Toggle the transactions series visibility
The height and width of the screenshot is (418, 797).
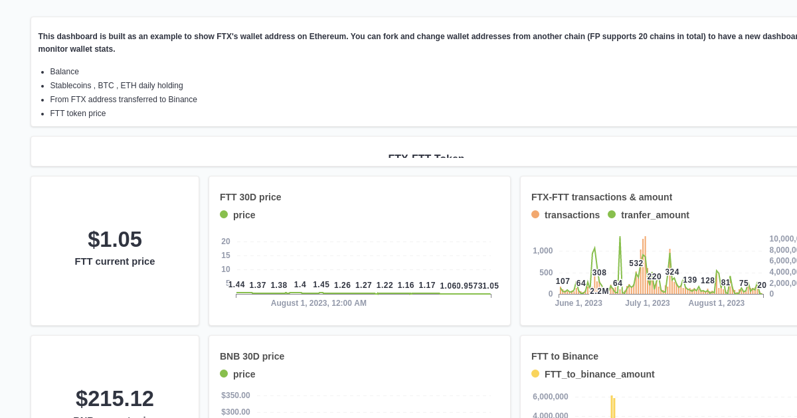coord(572,214)
